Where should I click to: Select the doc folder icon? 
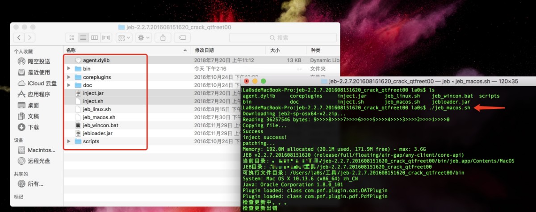pyautogui.click(x=78, y=85)
